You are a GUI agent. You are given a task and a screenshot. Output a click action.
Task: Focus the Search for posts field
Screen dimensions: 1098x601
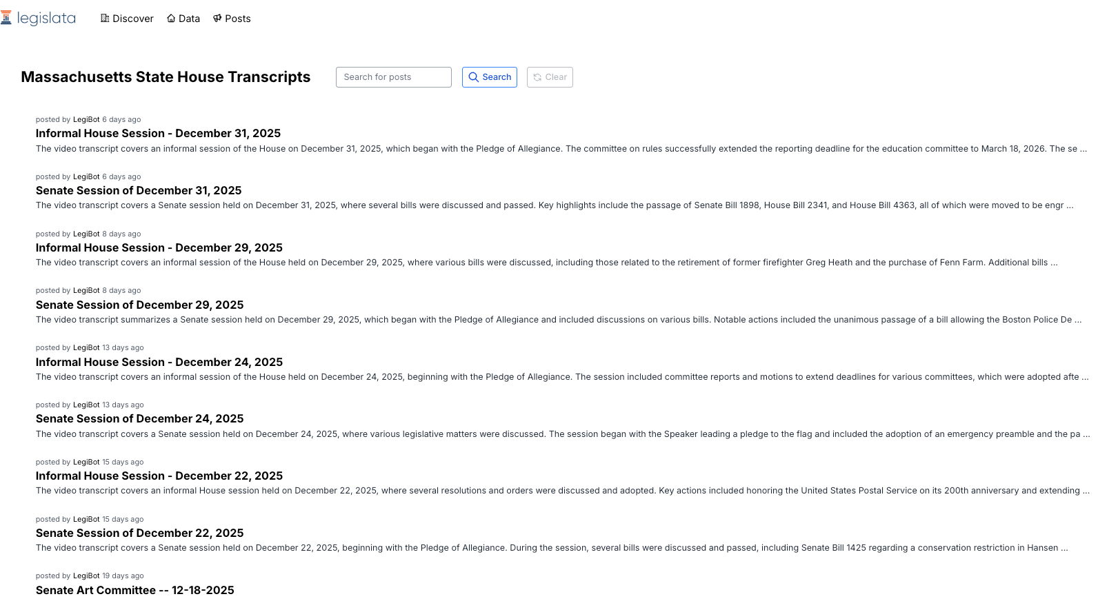393,77
